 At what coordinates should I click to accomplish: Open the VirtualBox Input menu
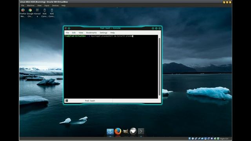coord(47,5)
